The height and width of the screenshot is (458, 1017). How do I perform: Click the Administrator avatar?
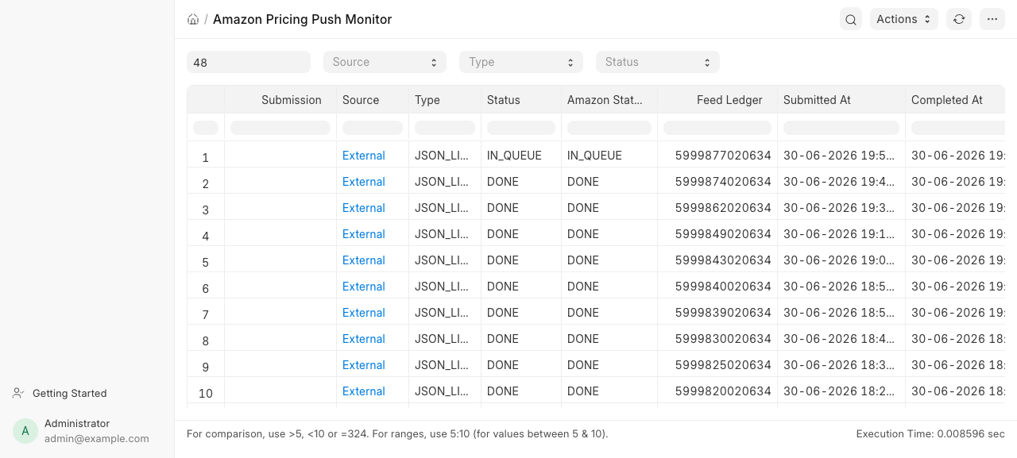click(25, 431)
